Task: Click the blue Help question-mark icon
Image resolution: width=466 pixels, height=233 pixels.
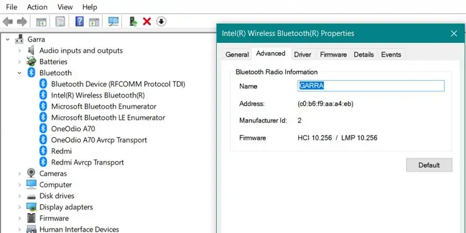Action: 80,21
